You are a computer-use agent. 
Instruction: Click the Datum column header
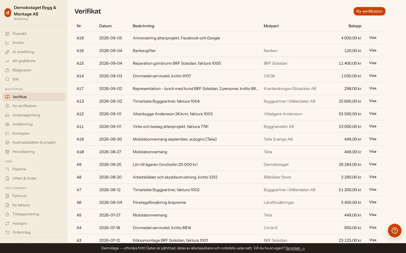[106, 26]
